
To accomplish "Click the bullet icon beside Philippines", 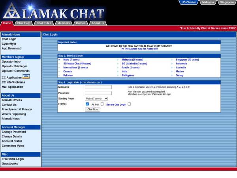I will pos(118,76).
